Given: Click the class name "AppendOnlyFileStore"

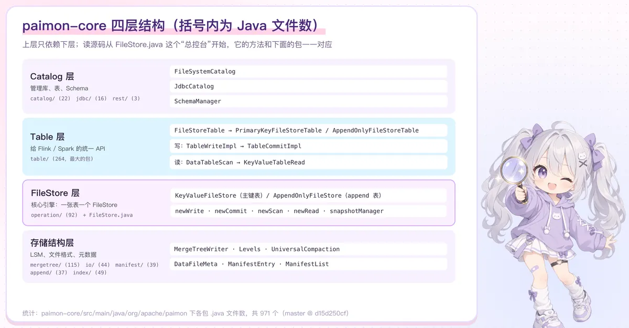Looking at the screenshot, I should (x=307, y=196).
